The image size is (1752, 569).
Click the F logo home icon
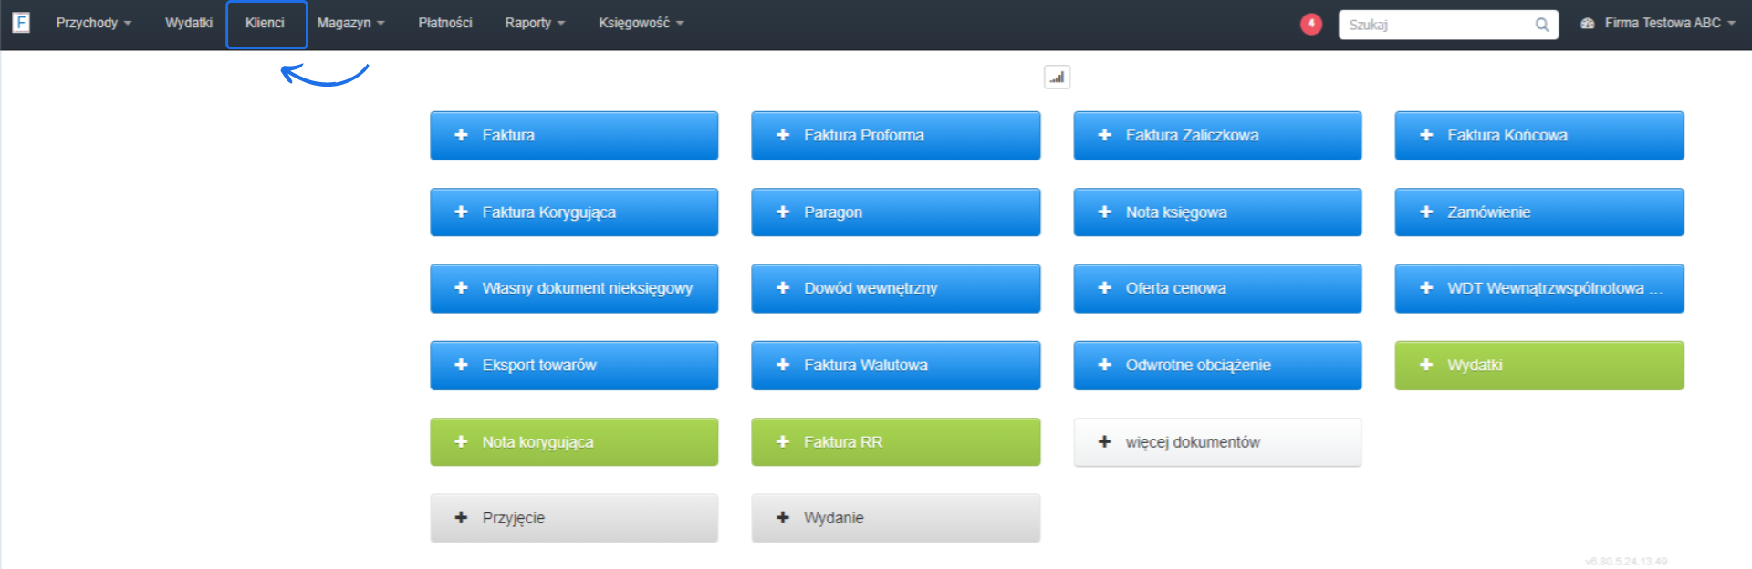(x=21, y=23)
